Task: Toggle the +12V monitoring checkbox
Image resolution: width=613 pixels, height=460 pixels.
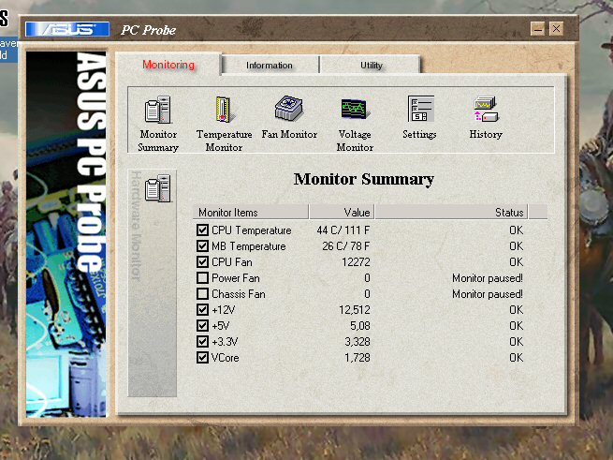Action: click(202, 310)
